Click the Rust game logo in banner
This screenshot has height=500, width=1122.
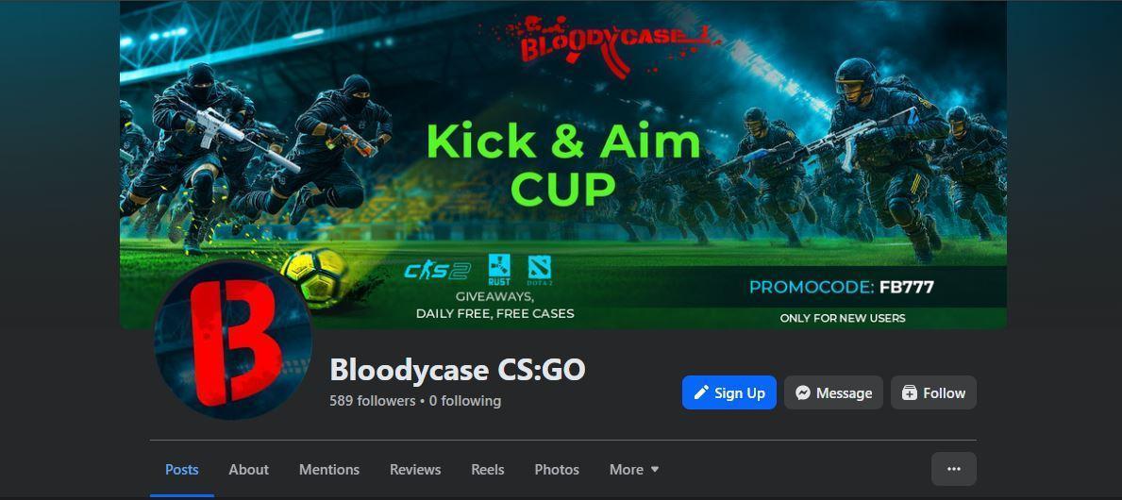click(x=499, y=270)
